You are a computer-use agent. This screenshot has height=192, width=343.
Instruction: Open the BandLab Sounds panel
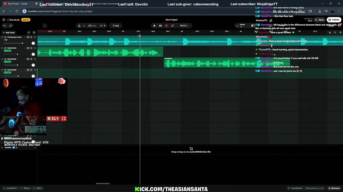click(x=315, y=188)
